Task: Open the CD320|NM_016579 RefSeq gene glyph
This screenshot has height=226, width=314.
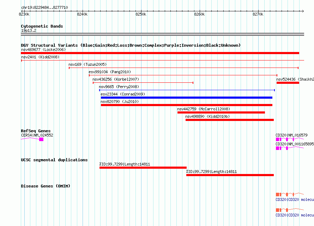Action: coord(290,139)
